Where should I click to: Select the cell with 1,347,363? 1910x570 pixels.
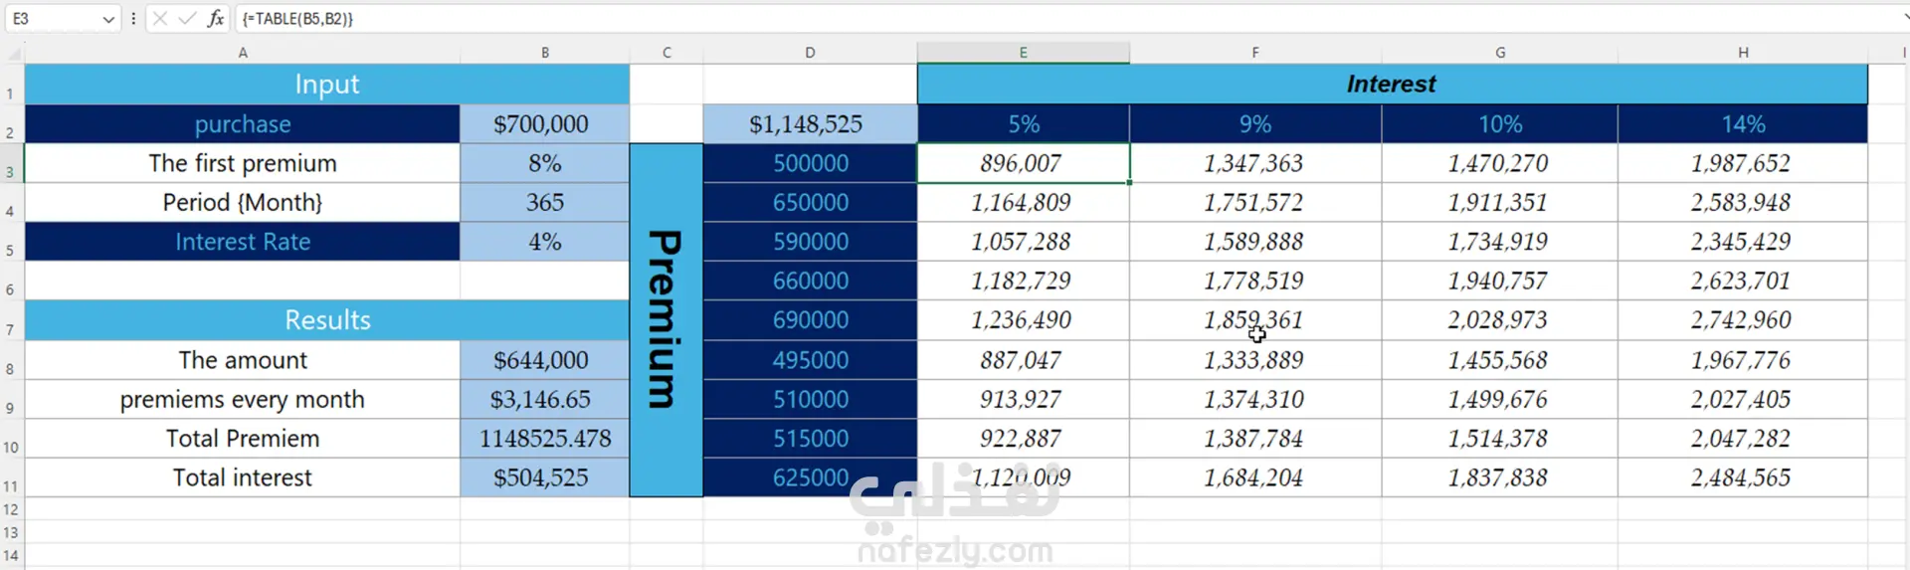[1255, 163]
